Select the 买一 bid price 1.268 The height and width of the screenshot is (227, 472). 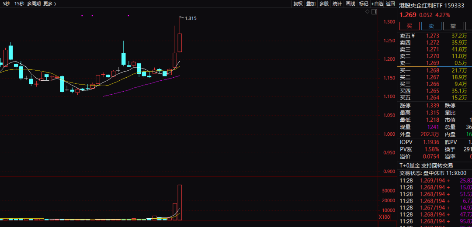point(433,71)
